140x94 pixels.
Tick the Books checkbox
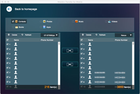(x=13, y=27)
